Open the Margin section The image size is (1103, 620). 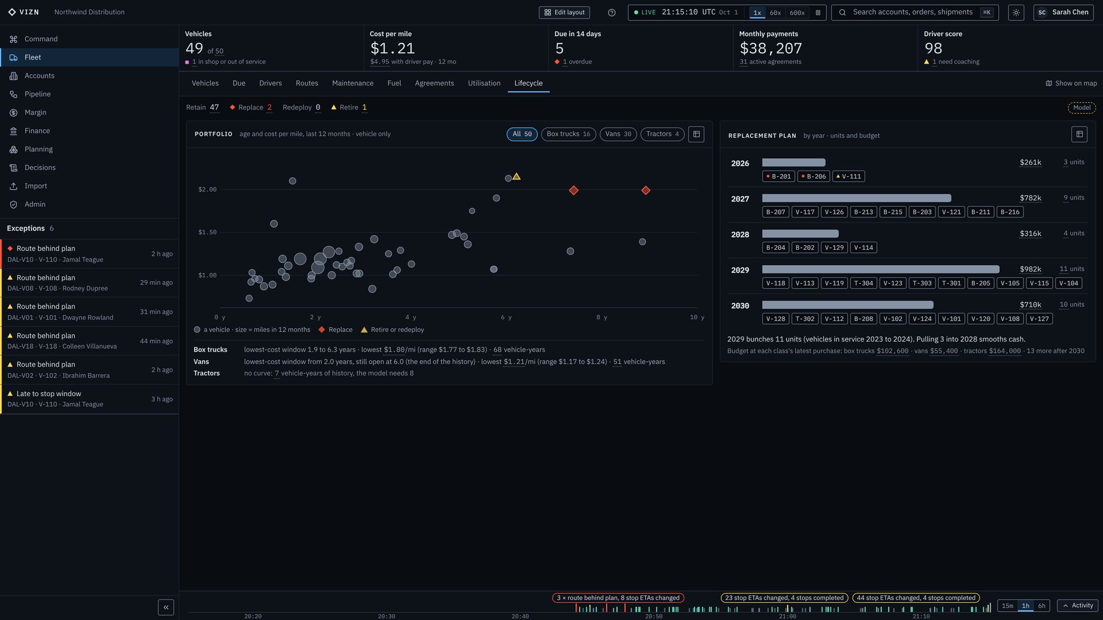(x=89, y=113)
